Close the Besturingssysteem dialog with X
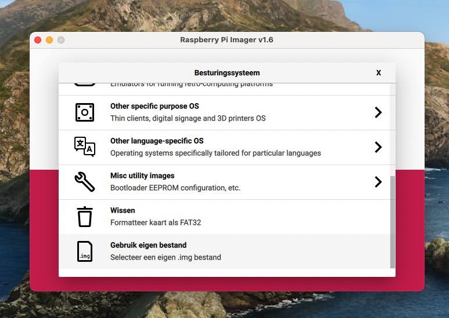This screenshot has height=318, width=449. coord(379,73)
